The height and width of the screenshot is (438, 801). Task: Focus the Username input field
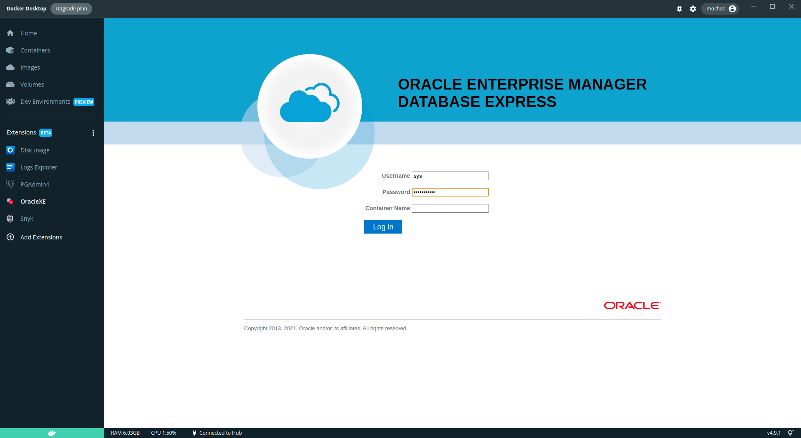450,176
